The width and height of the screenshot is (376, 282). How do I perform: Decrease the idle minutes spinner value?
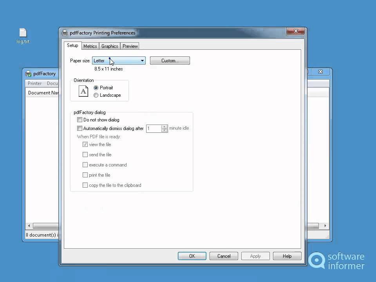[164, 130]
